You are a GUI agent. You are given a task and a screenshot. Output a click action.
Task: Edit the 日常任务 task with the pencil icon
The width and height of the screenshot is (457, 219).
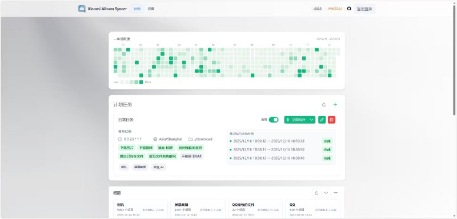322,120
